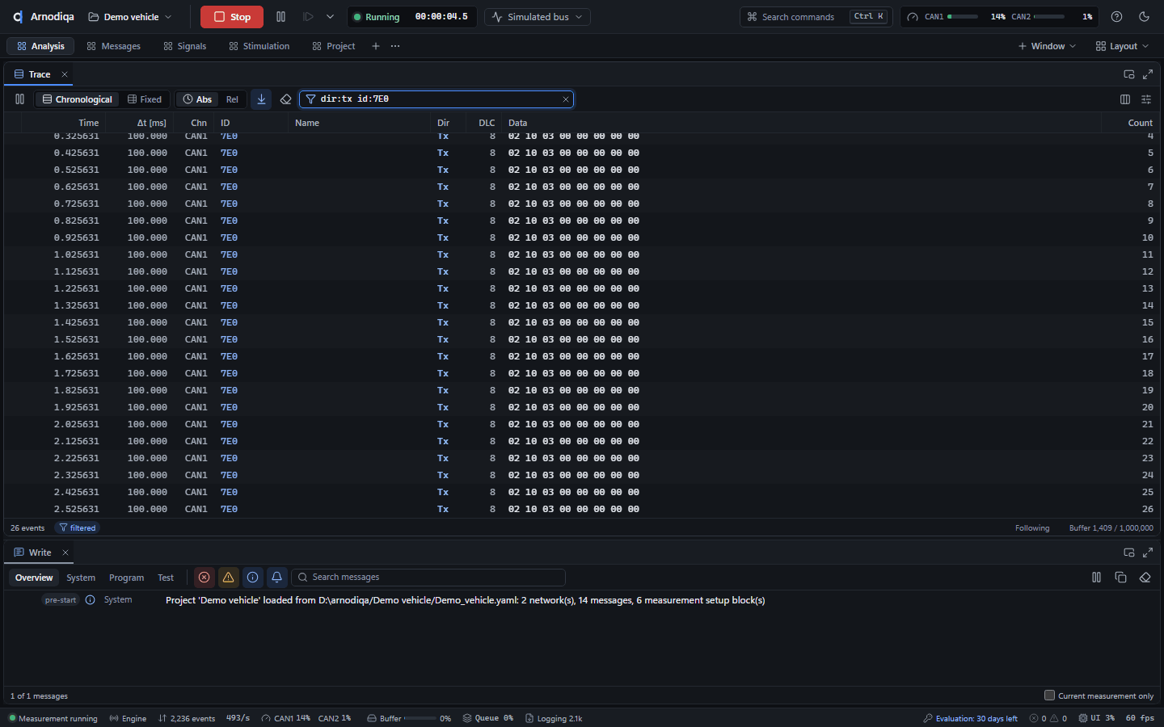The height and width of the screenshot is (727, 1164).
Task: Open trace column configuration icon
Action: [x=1125, y=99]
